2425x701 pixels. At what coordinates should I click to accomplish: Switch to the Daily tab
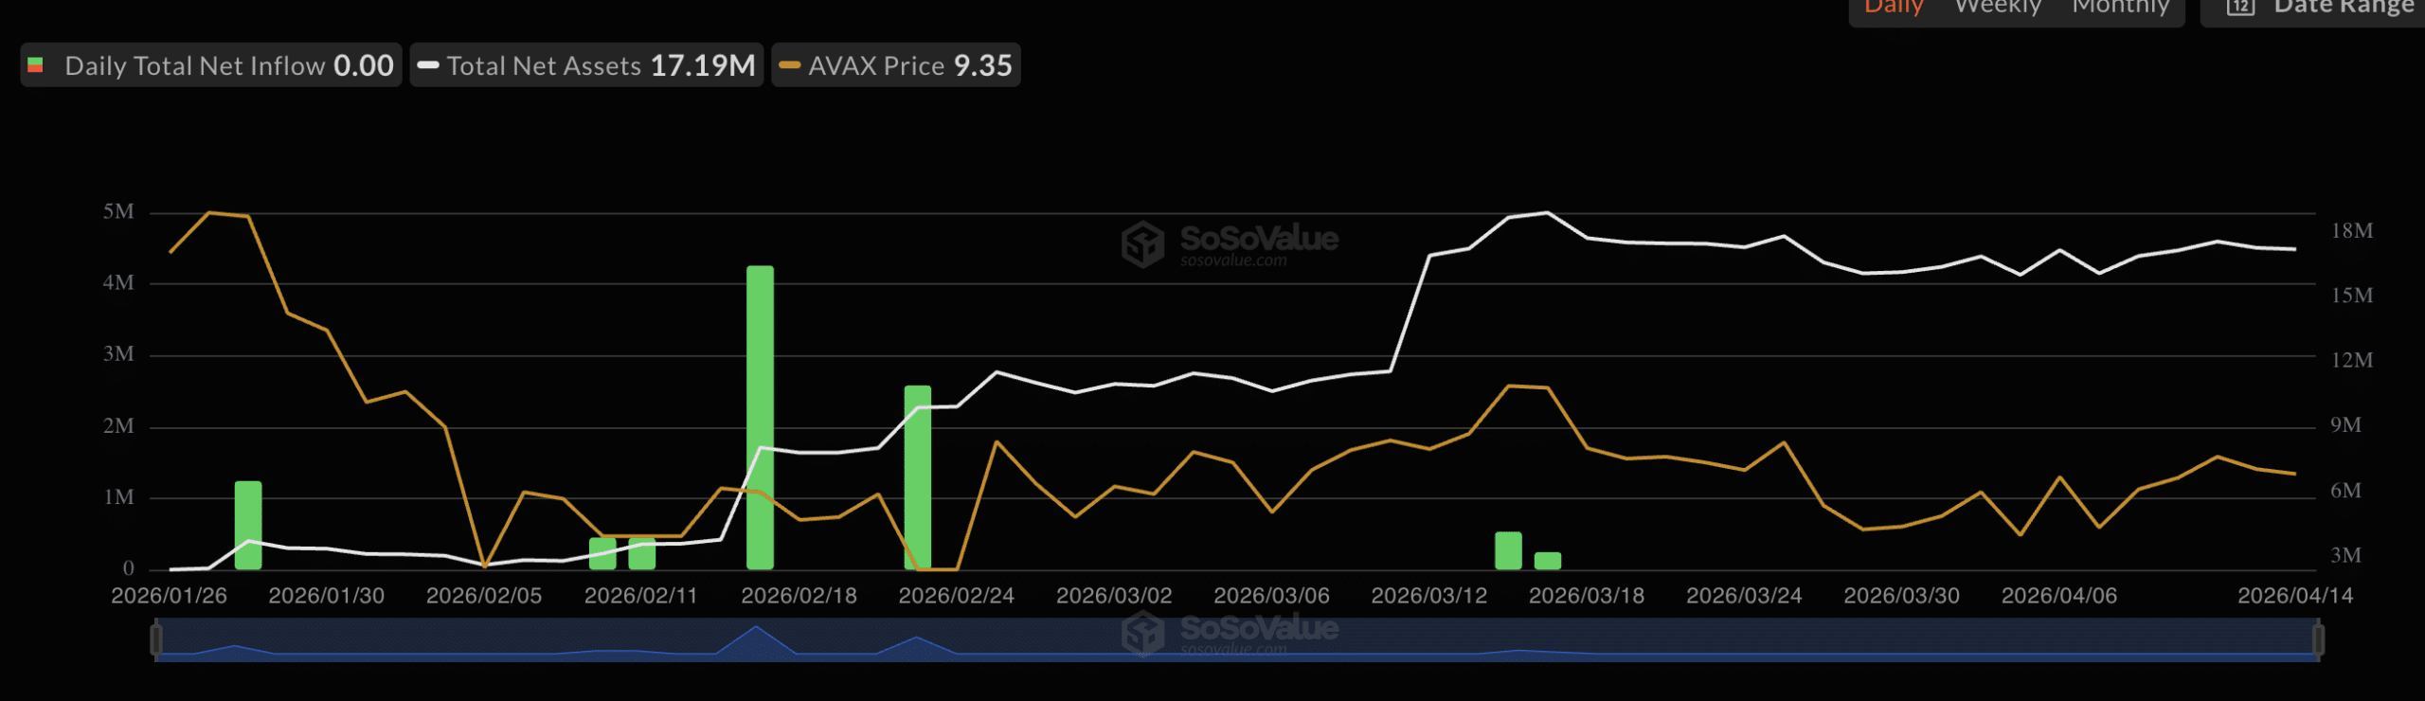point(1893,8)
